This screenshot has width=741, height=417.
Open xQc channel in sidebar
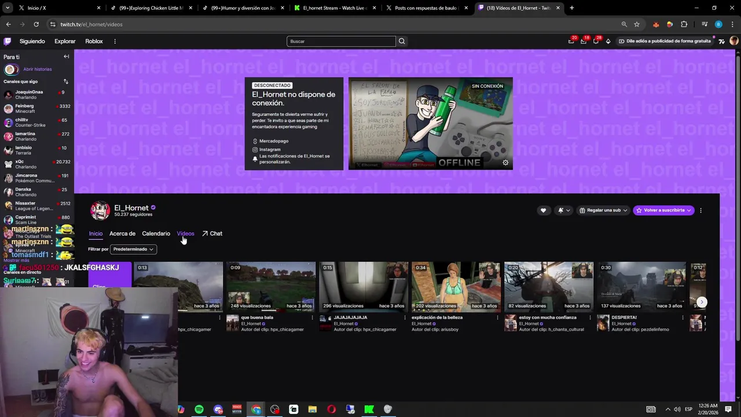click(36, 164)
